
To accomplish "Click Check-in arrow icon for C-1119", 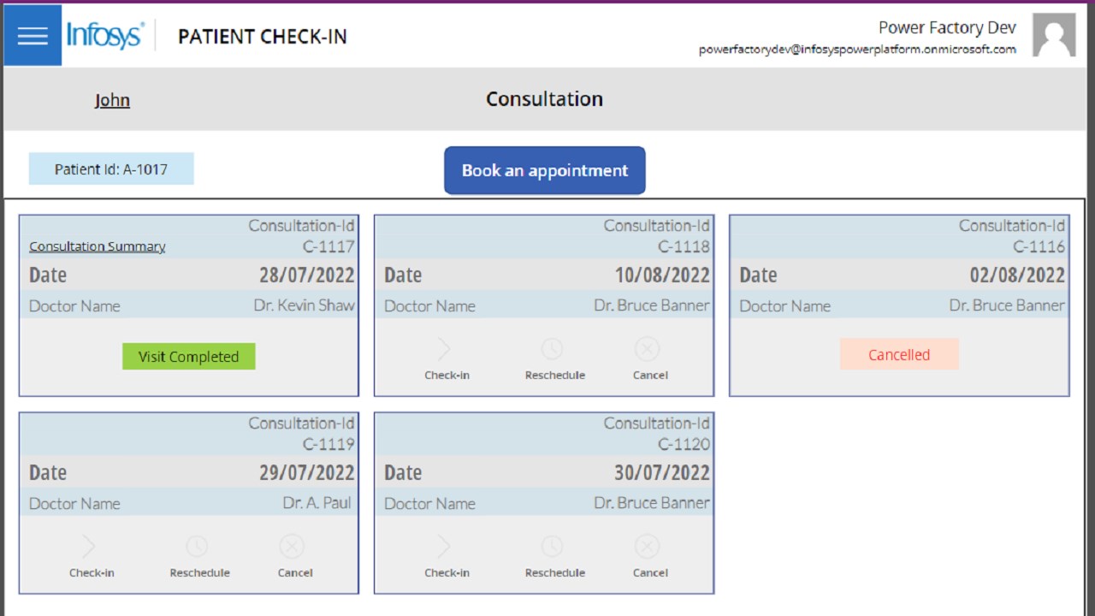I will pos(89,547).
